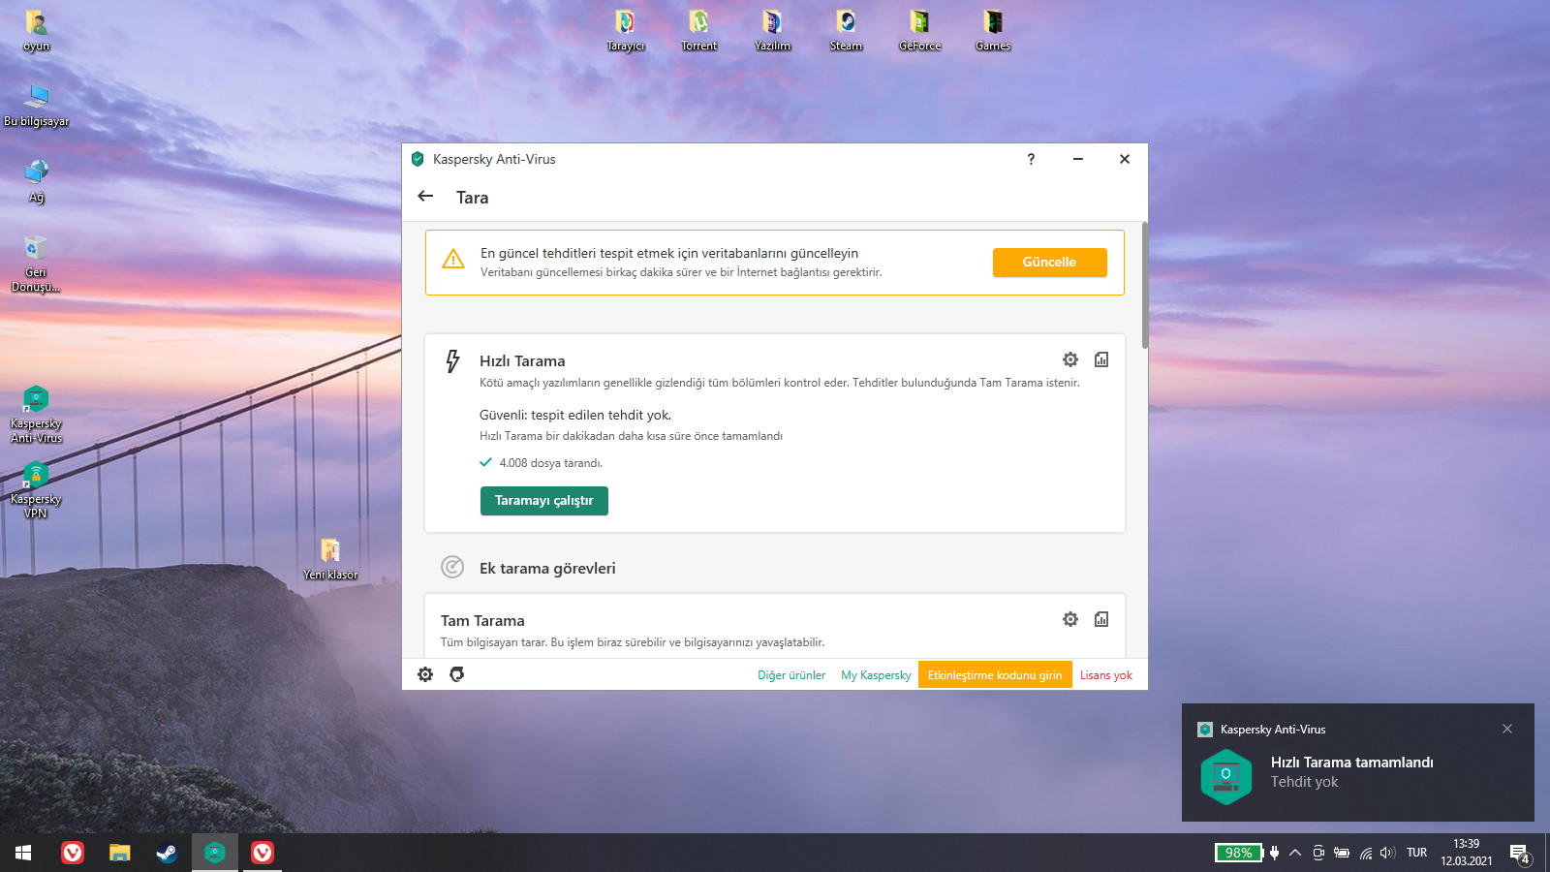1550x872 pixels.
Task: Open Kaspersky settings gear in the footer
Action: 425,674
